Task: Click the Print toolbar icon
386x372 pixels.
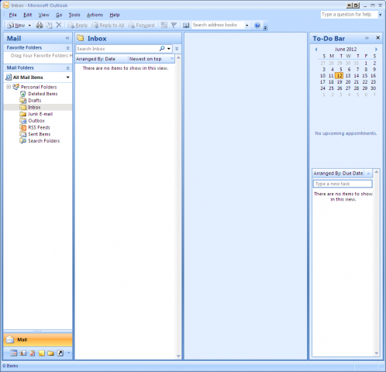Action: [40, 25]
